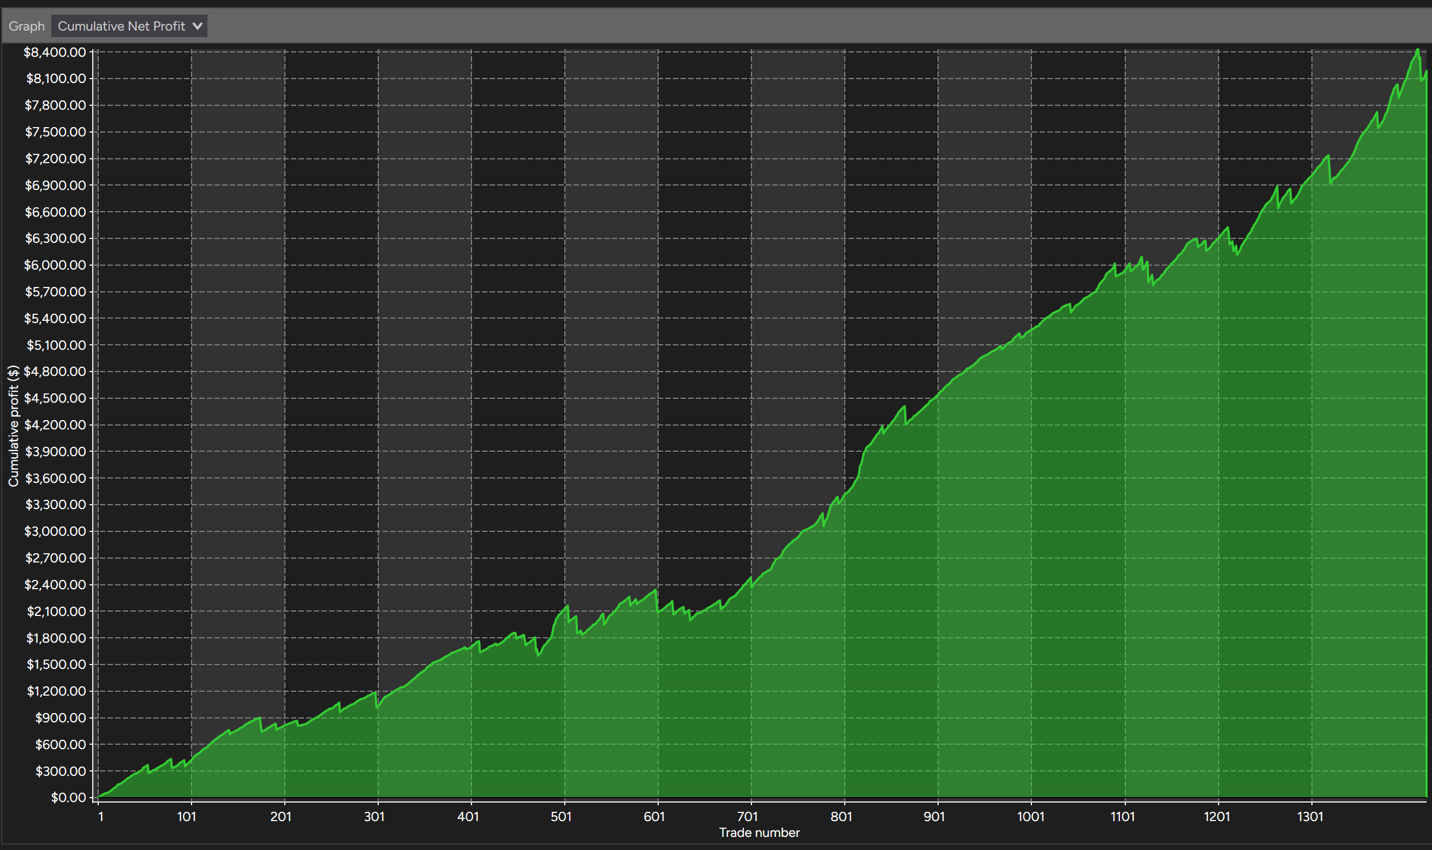Click the Trade number axis title
Screen dimensions: 1432x850
click(760, 833)
